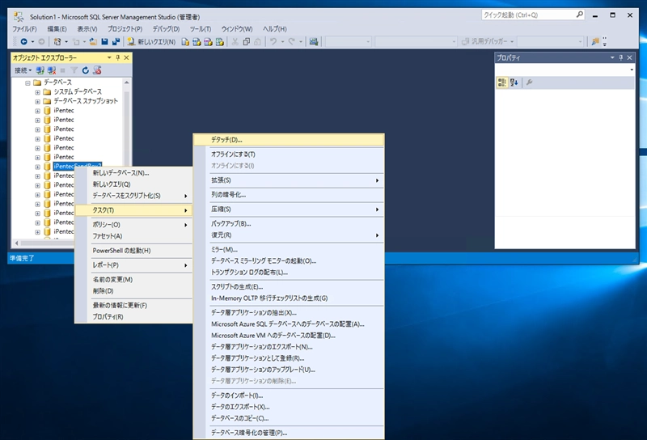Click the undo arrow icon

273,41
